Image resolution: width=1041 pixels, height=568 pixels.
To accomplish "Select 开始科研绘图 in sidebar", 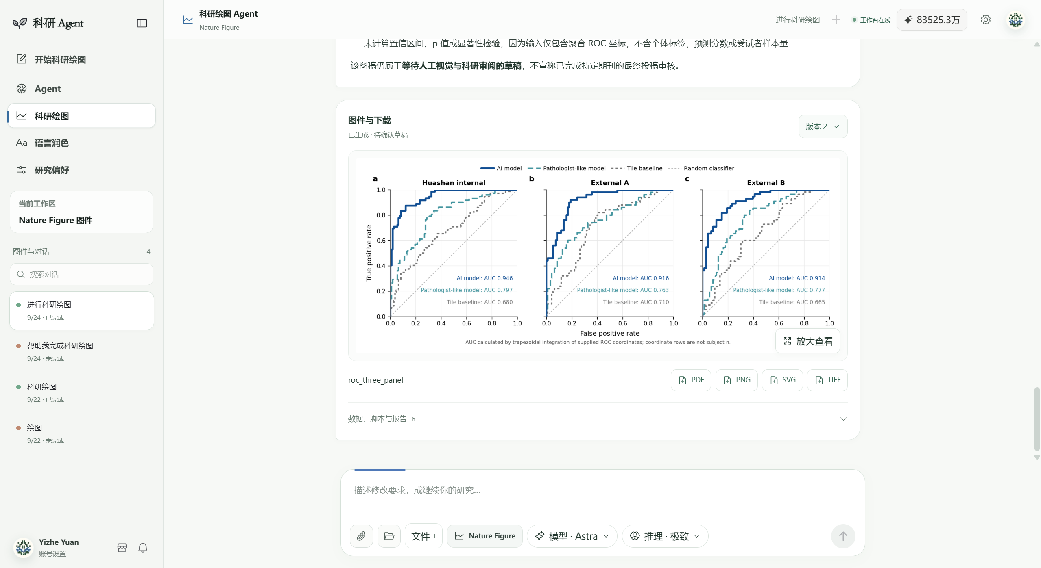I will [81, 60].
